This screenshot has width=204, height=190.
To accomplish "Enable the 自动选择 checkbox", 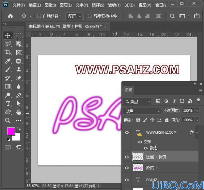I will pyautogui.click(x=39, y=16).
